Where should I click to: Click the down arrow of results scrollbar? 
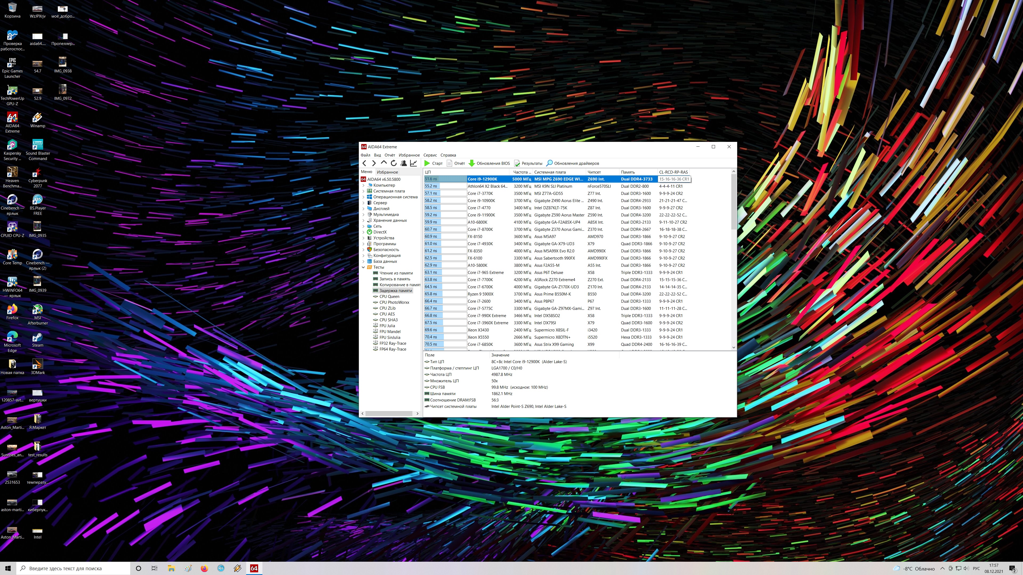[733, 347]
